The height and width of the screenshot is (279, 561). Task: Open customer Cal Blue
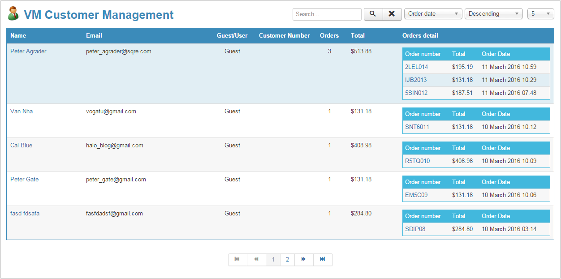pos(22,146)
